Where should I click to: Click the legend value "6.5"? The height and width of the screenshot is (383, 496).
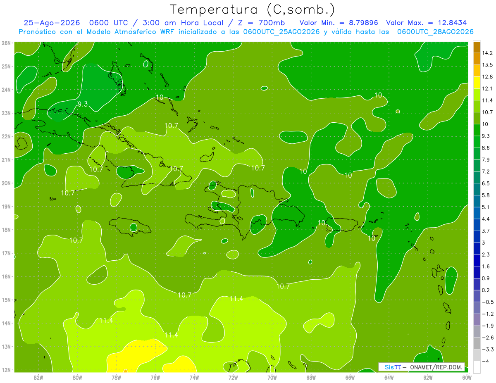(x=486, y=183)
